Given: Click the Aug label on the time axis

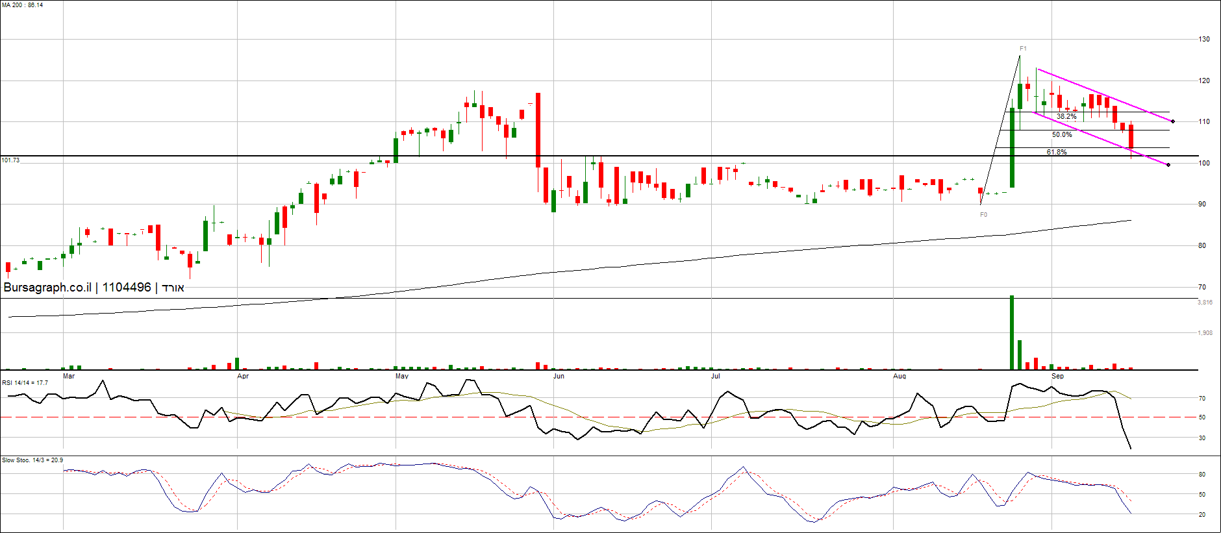Looking at the screenshot, I should click(900, 377).
